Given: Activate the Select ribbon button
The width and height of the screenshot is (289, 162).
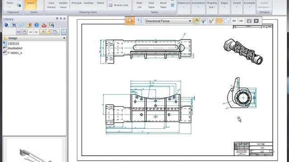Looking at the screenshot, I should 31,4.
